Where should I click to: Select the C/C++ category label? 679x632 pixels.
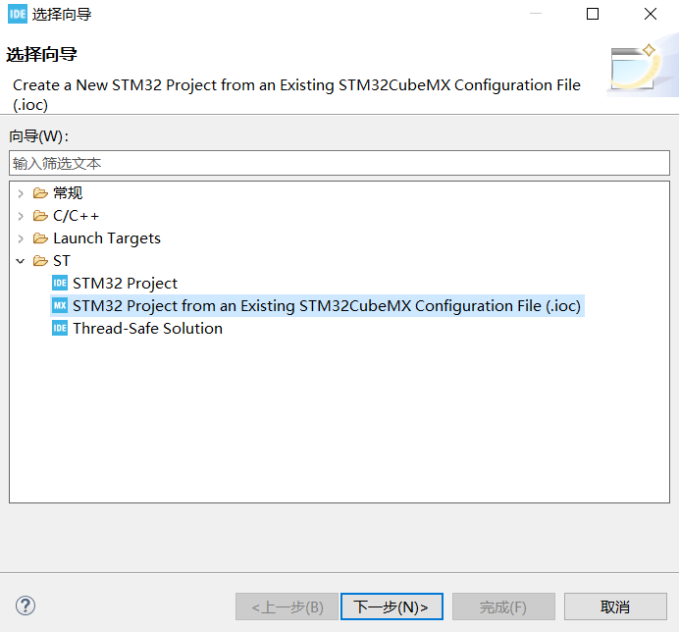point(76,216)
